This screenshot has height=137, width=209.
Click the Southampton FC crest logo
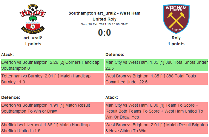(33, 19)
